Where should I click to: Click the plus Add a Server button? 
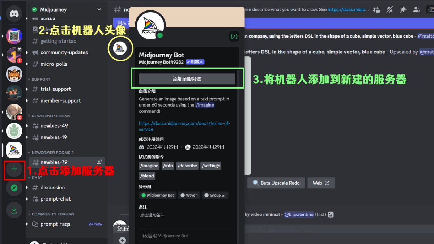point(14,169)
